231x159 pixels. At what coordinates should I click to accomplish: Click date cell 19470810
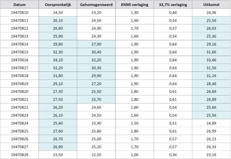tap(19, 12)
